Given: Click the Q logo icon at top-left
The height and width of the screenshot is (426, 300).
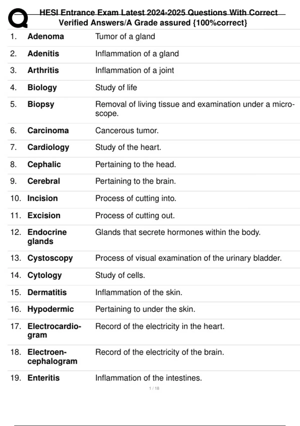Looking at the screenshot, I should click(18, 18).
